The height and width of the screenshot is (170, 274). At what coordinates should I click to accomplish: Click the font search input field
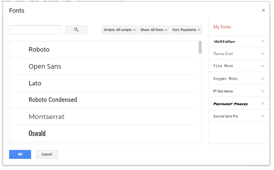coord(35,30)
